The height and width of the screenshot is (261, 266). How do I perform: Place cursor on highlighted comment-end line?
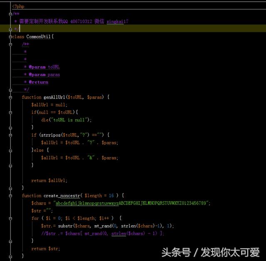point(133,28)
